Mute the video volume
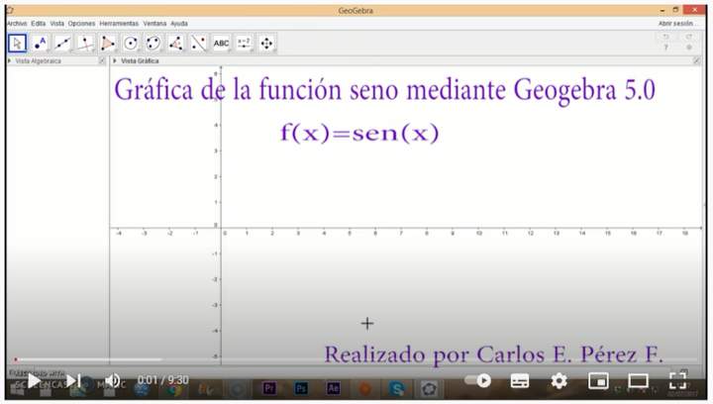713x404 pixels. tap(113, 380)
